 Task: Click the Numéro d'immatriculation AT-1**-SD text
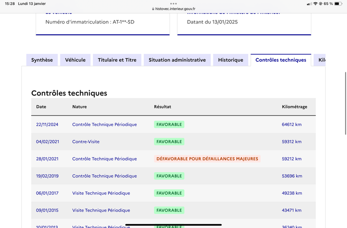click(90, 22)
